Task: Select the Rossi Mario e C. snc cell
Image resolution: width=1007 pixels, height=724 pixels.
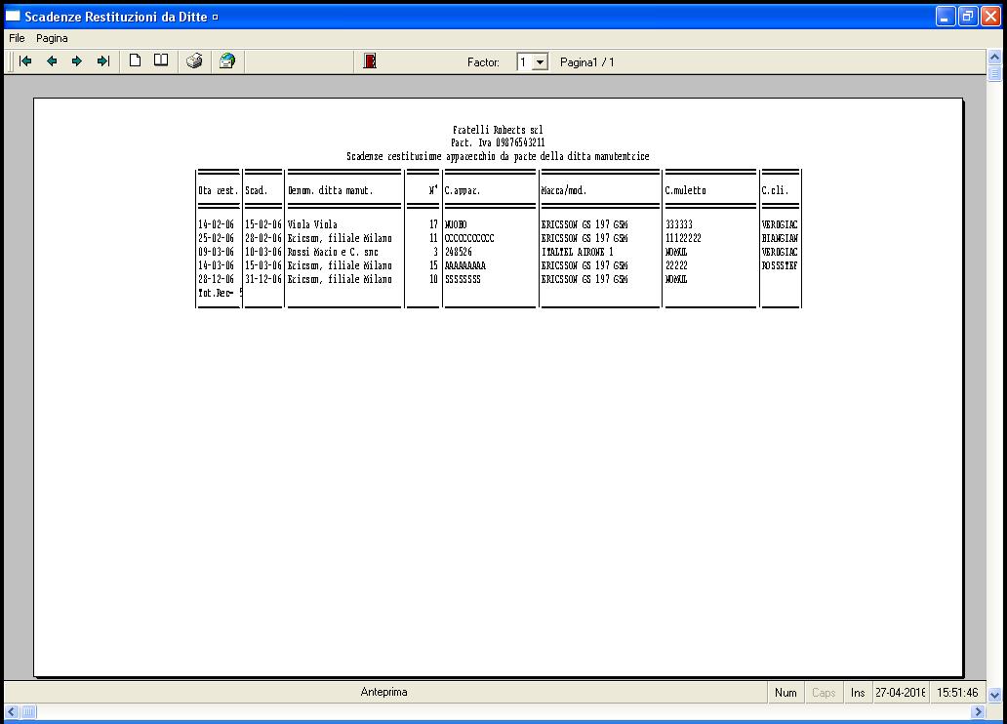Action: 333,252
